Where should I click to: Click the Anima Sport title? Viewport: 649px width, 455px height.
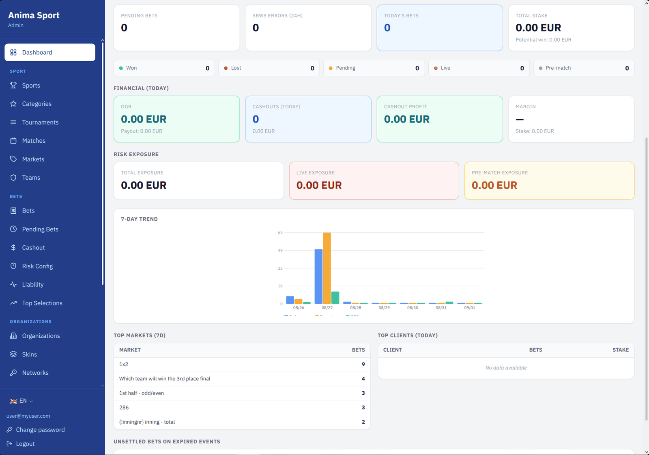click(x=34, y=15)
